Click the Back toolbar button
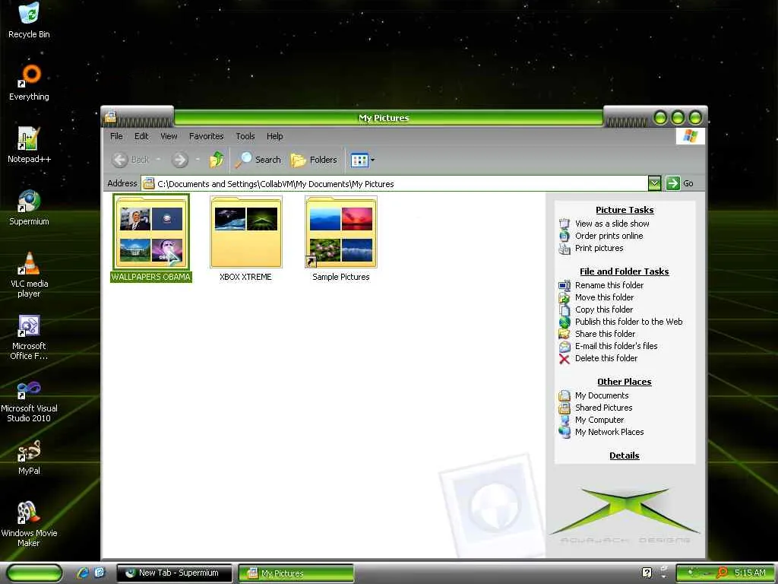Screen dimensions: 778x584 click(x=131, y=160)
